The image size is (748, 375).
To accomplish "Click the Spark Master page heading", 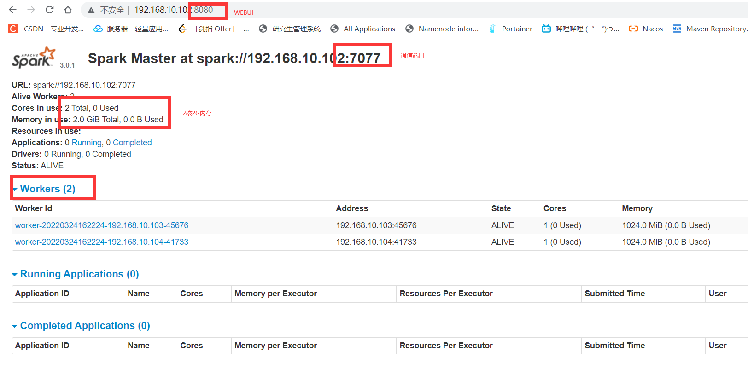I will 234,58.
